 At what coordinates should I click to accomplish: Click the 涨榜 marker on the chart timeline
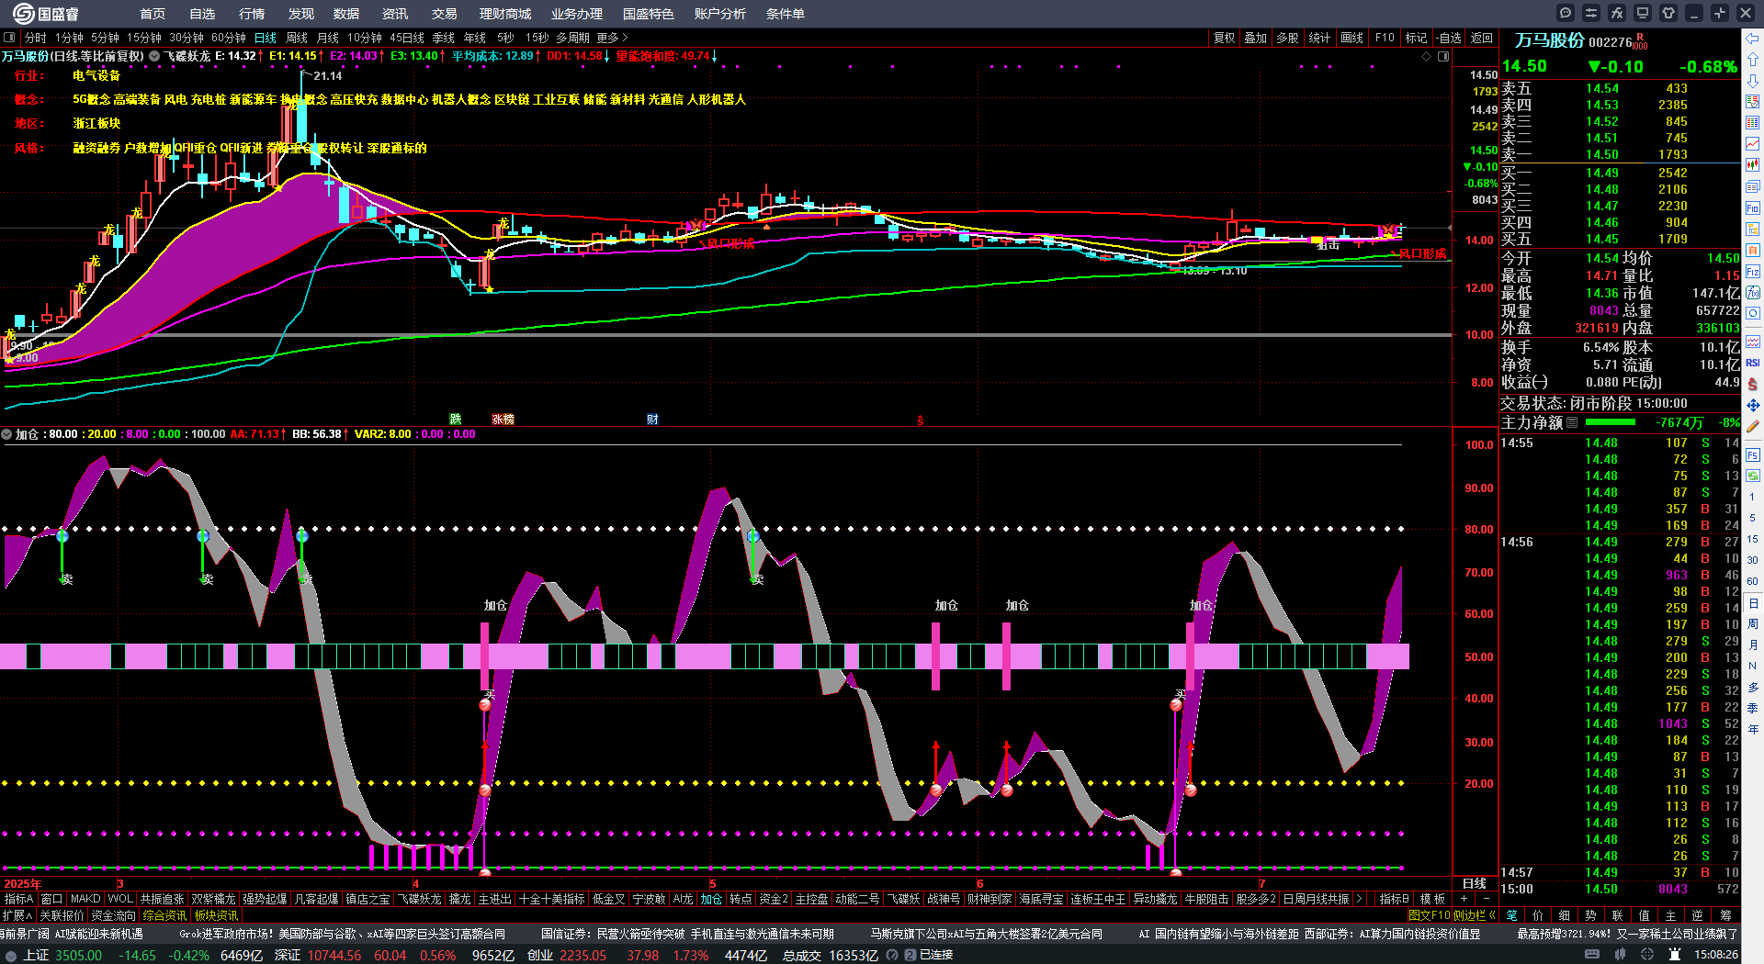pyautogui.click(x=503, y=419)
